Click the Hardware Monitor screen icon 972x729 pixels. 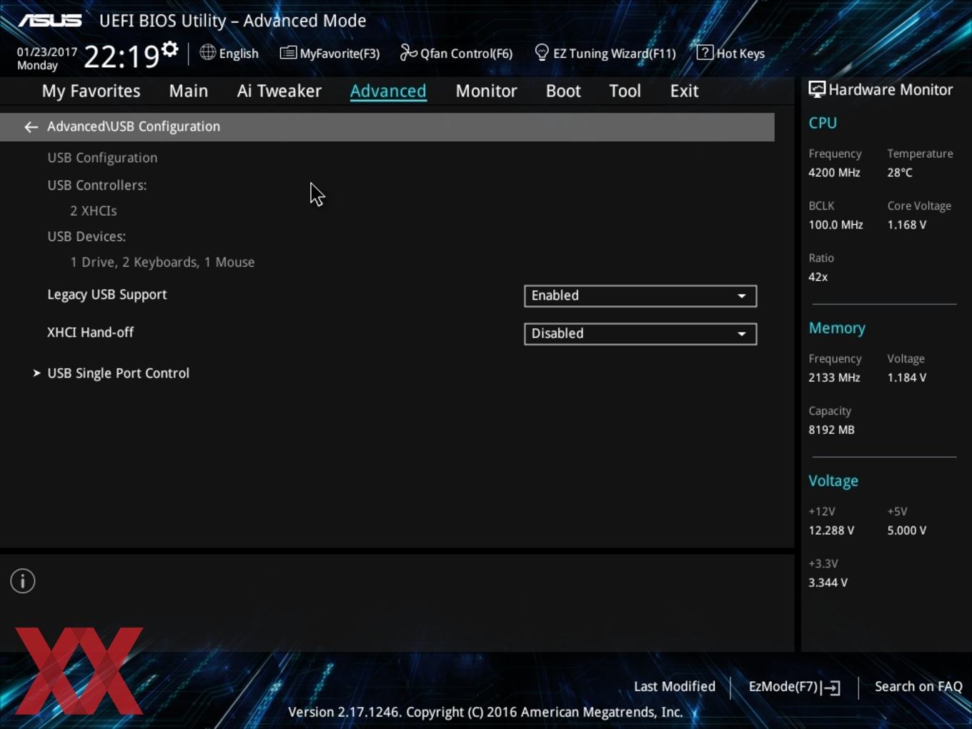817,90
